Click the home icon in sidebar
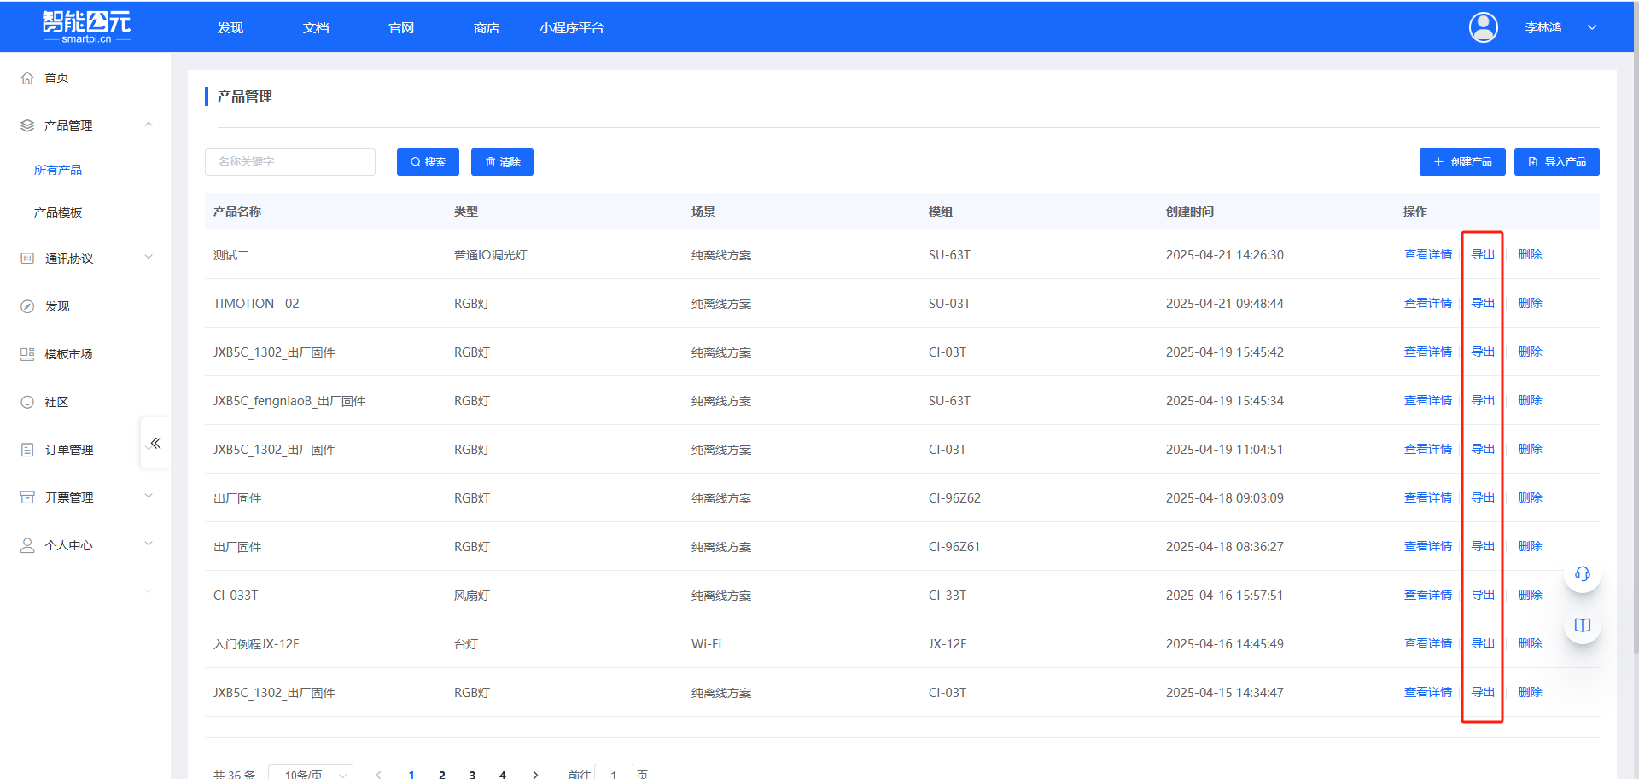Image resolution: width=1639 pixels, height=779 pixels. point(27,78)
